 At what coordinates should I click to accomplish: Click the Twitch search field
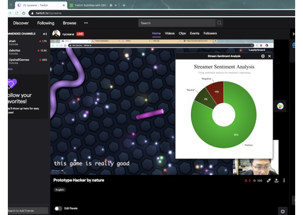pyautogui.click(x=177, y=23)
